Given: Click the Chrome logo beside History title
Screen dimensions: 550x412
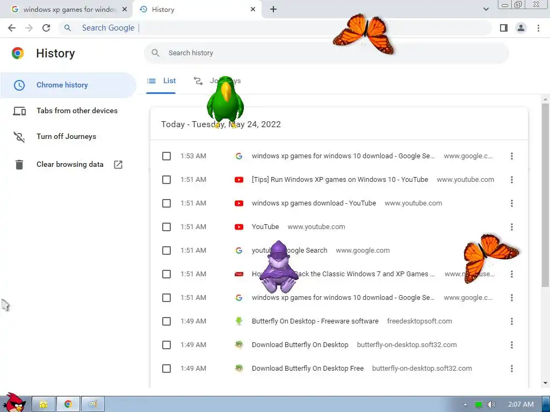Looking at the screenshot, I should pos(18,53).
